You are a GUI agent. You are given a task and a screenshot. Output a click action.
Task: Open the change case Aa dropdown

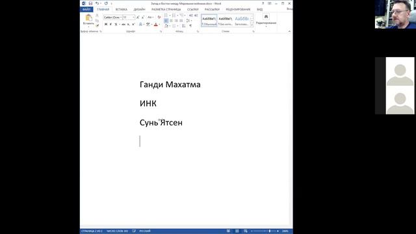pyautogui.click(x=150, y=18)
